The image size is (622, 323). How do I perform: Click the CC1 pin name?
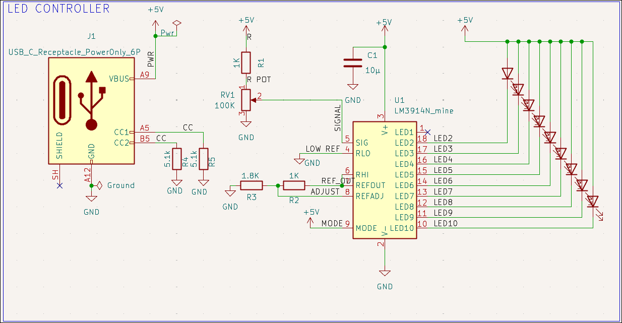coord(121,132)
